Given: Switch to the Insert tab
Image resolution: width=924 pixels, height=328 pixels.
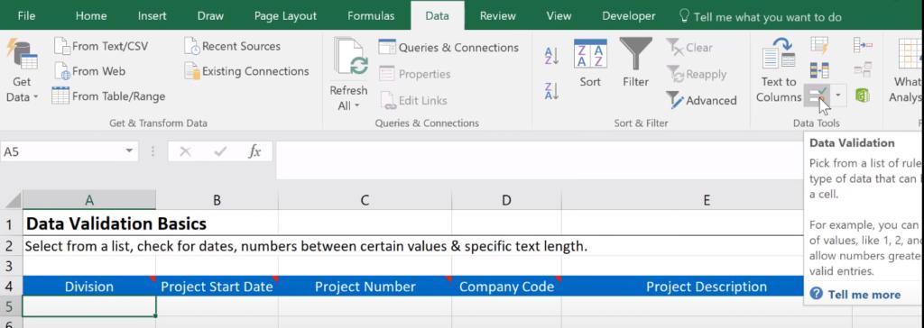Looking at the screenshot, I should 152,16.
